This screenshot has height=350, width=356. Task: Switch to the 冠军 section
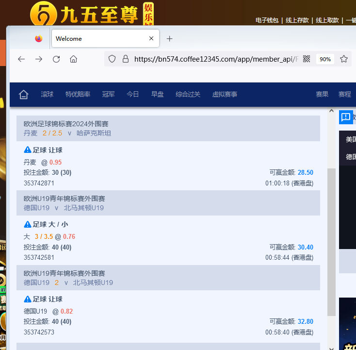108,95
